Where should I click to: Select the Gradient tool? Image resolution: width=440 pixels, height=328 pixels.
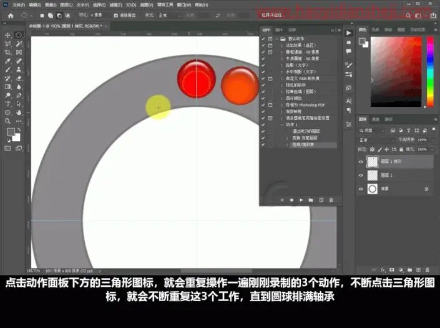click(x=7, y=87)
